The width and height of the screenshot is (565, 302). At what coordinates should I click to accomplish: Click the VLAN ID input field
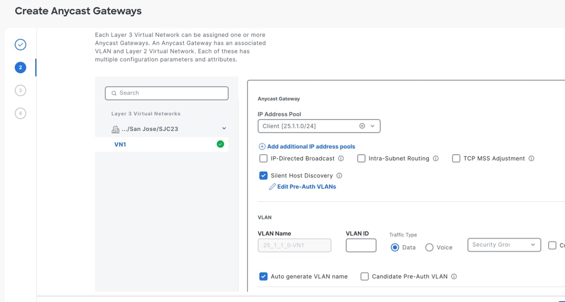[361, 246]
